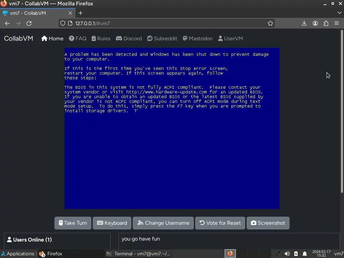Screen dimensions: 344x258
Task: Open the shield tracking protection icon
Action: 63,23
